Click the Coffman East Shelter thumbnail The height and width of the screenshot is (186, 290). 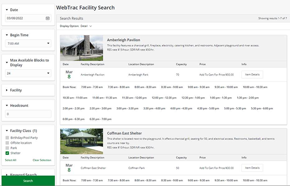coord(81,142)
